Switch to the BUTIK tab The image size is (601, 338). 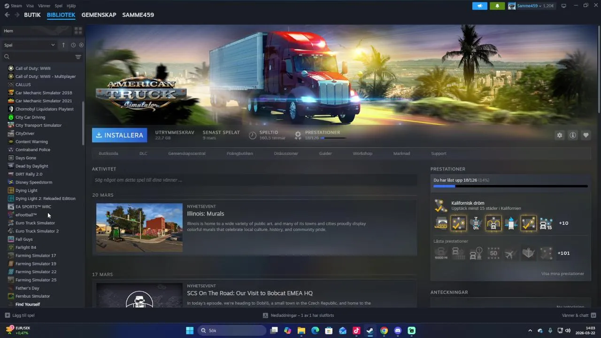pyautogui.click(x=32, y=15)
